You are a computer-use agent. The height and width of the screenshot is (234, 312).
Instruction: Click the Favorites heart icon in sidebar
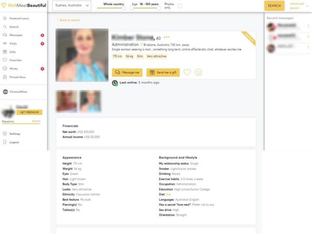(5, 60)
